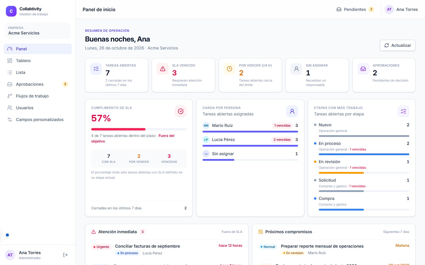Click the AT avatar in top header
Image resolution: width=425 pixels, height=265 pixels.
(x=389, y=9)
